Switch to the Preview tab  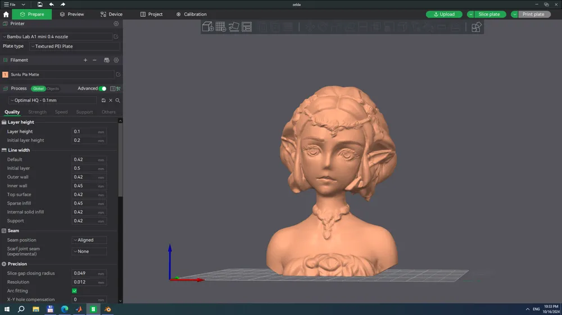pyautogui.click(x=72, y=15)
